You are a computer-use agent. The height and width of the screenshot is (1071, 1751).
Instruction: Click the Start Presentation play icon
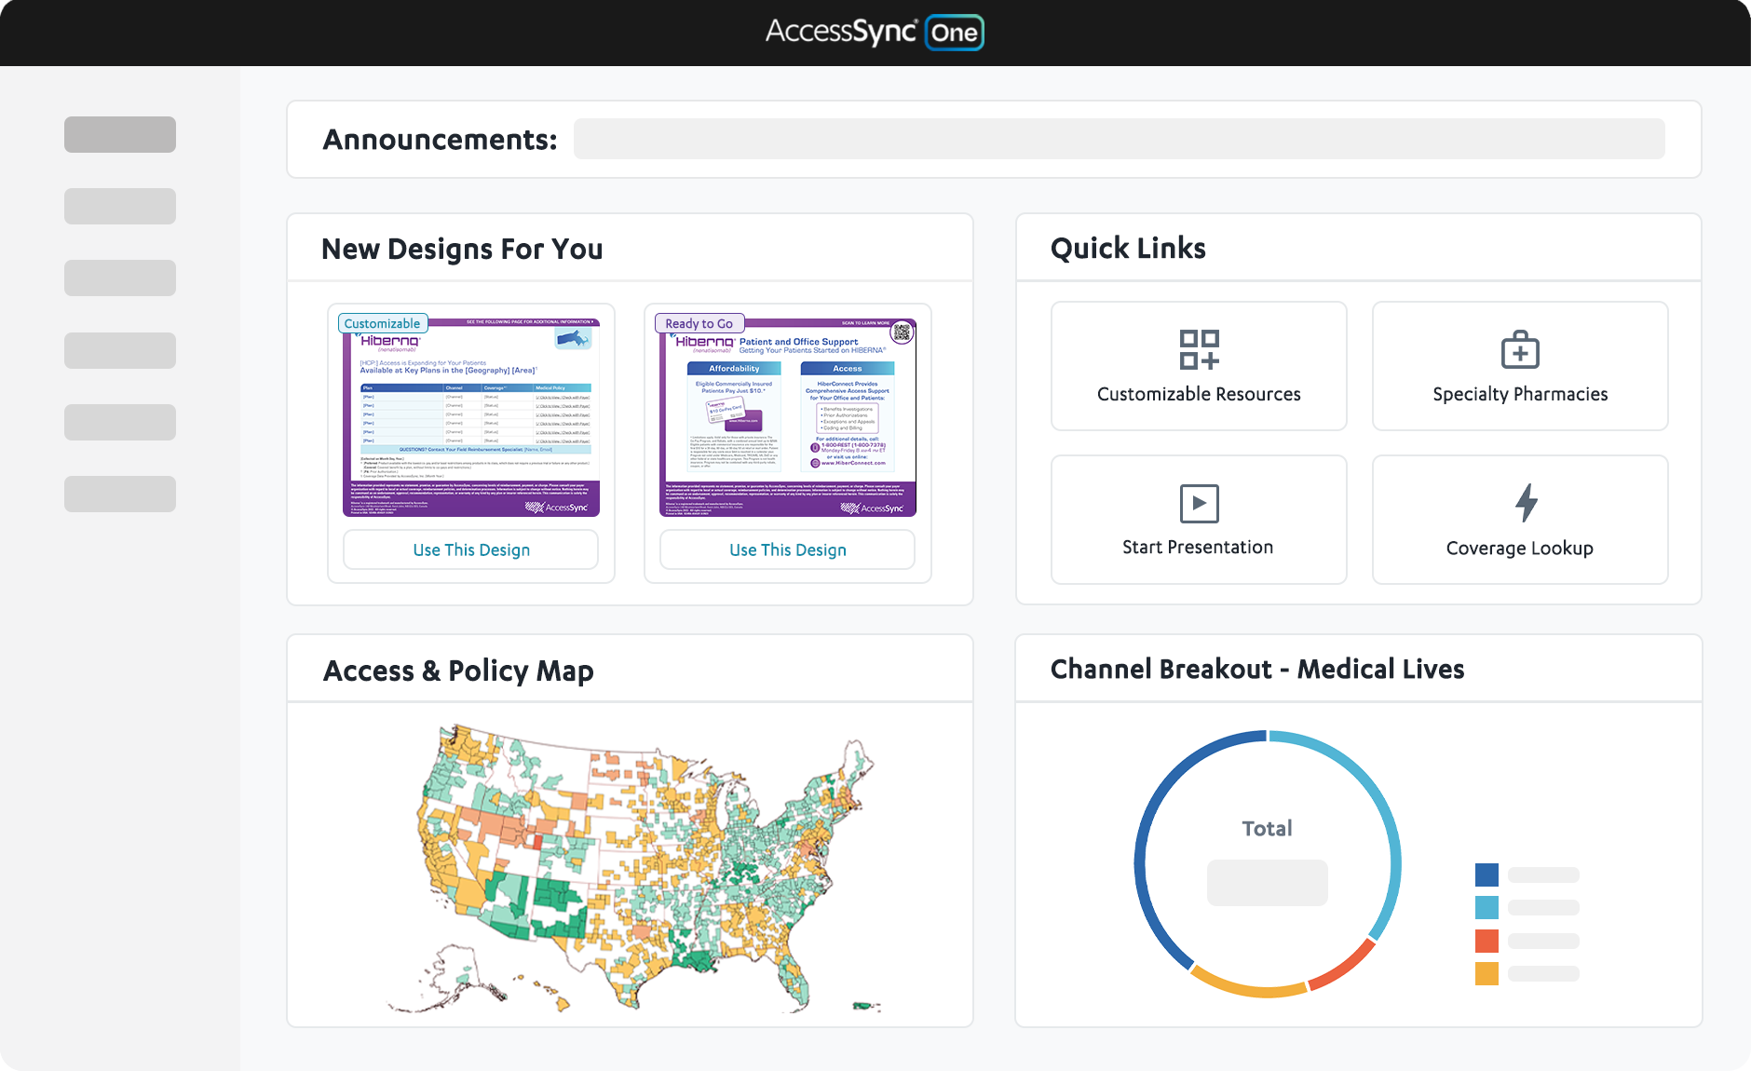tap(1199, 504)
